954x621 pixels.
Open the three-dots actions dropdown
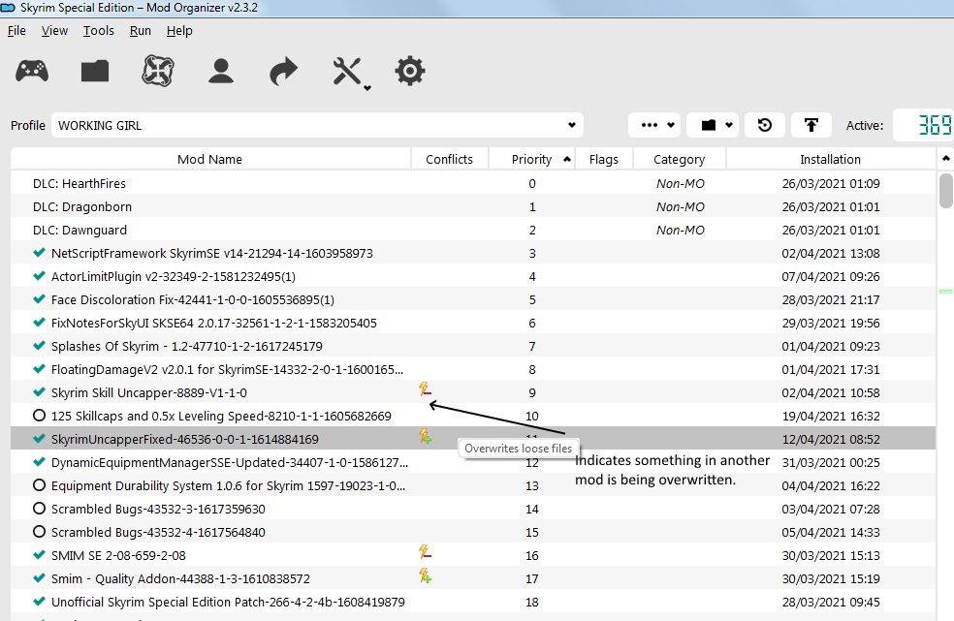(x=654, y=125)
